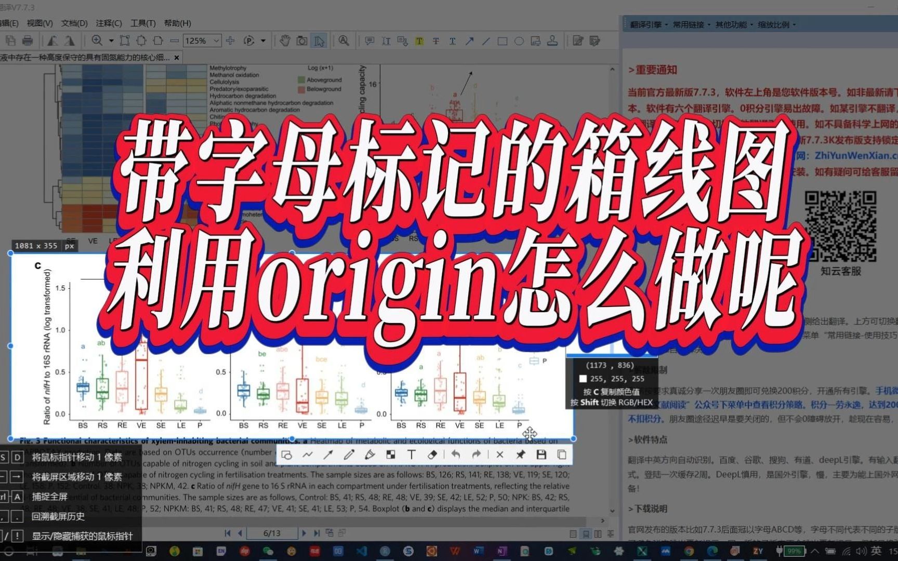The image size is (898, 561).
Task: Choose the yellow text highlight tool
Action: click(x=419, y=41)
